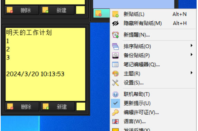The image size is (198, 131).
Task: Expand the 排序贴纸 submenu arrow
Action: pos(191,45)
